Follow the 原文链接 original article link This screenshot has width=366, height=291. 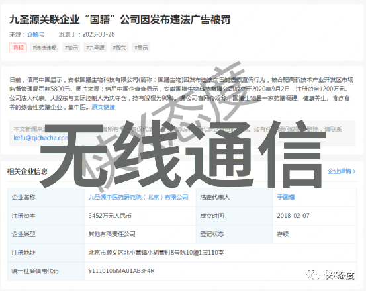click(103, 107)
